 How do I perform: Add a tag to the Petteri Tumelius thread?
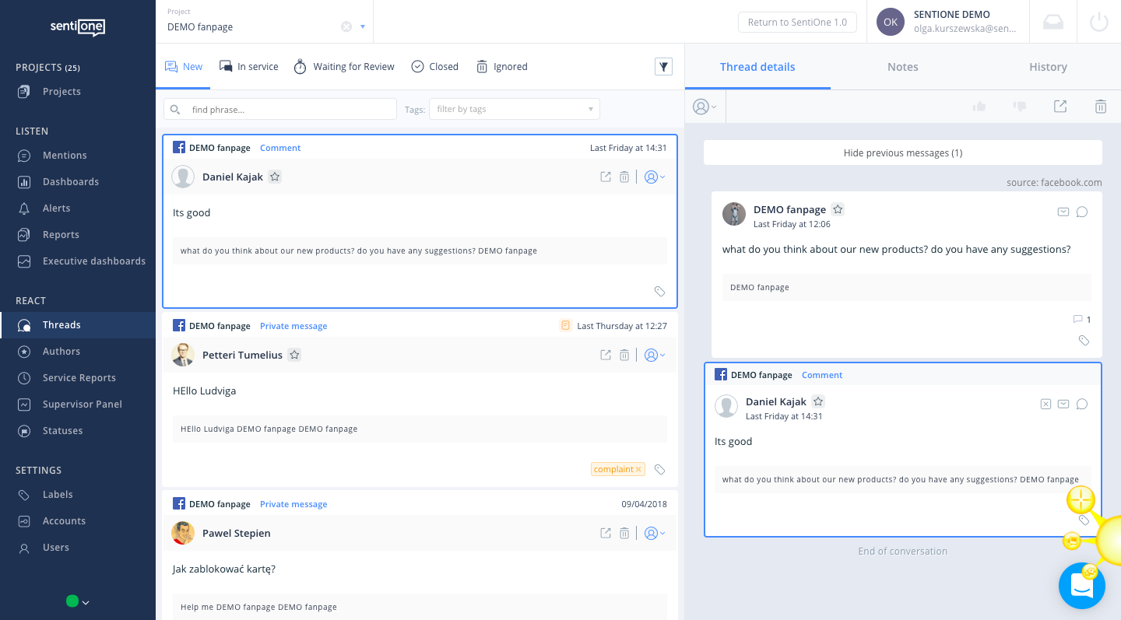pos(659,470)
